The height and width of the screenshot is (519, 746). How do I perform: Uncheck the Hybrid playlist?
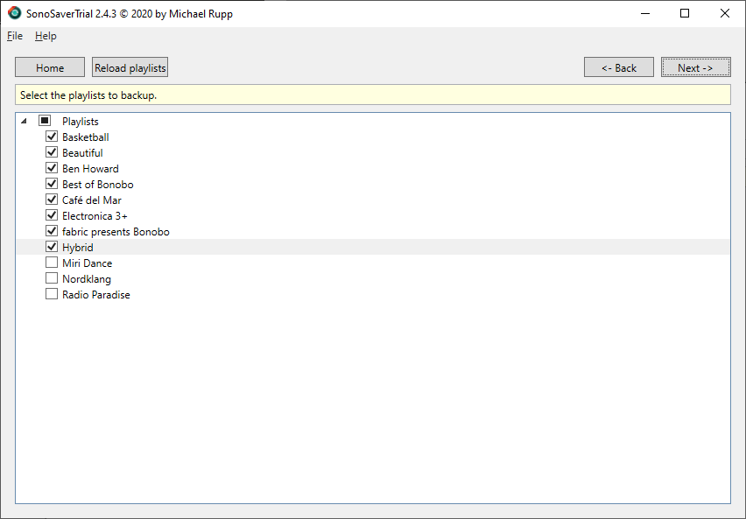pyautogui.click(x=52, y=247)
